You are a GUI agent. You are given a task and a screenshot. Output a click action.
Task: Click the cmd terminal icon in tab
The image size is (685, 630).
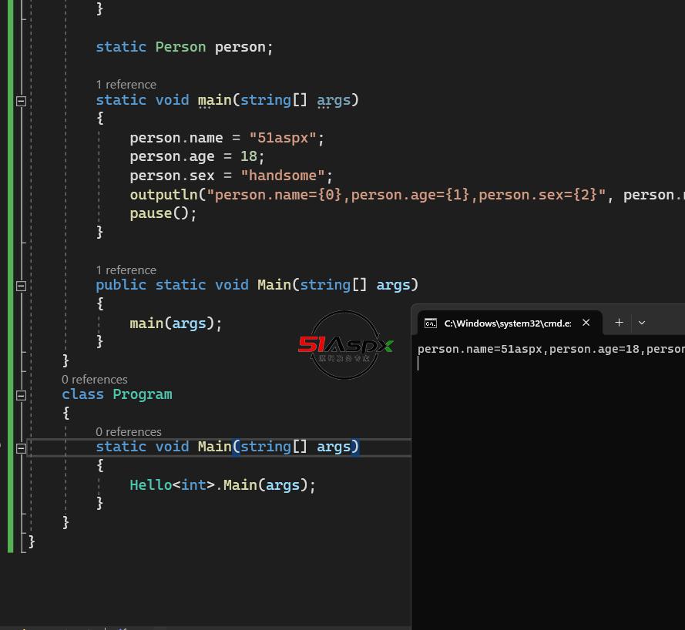pos(431,323)
